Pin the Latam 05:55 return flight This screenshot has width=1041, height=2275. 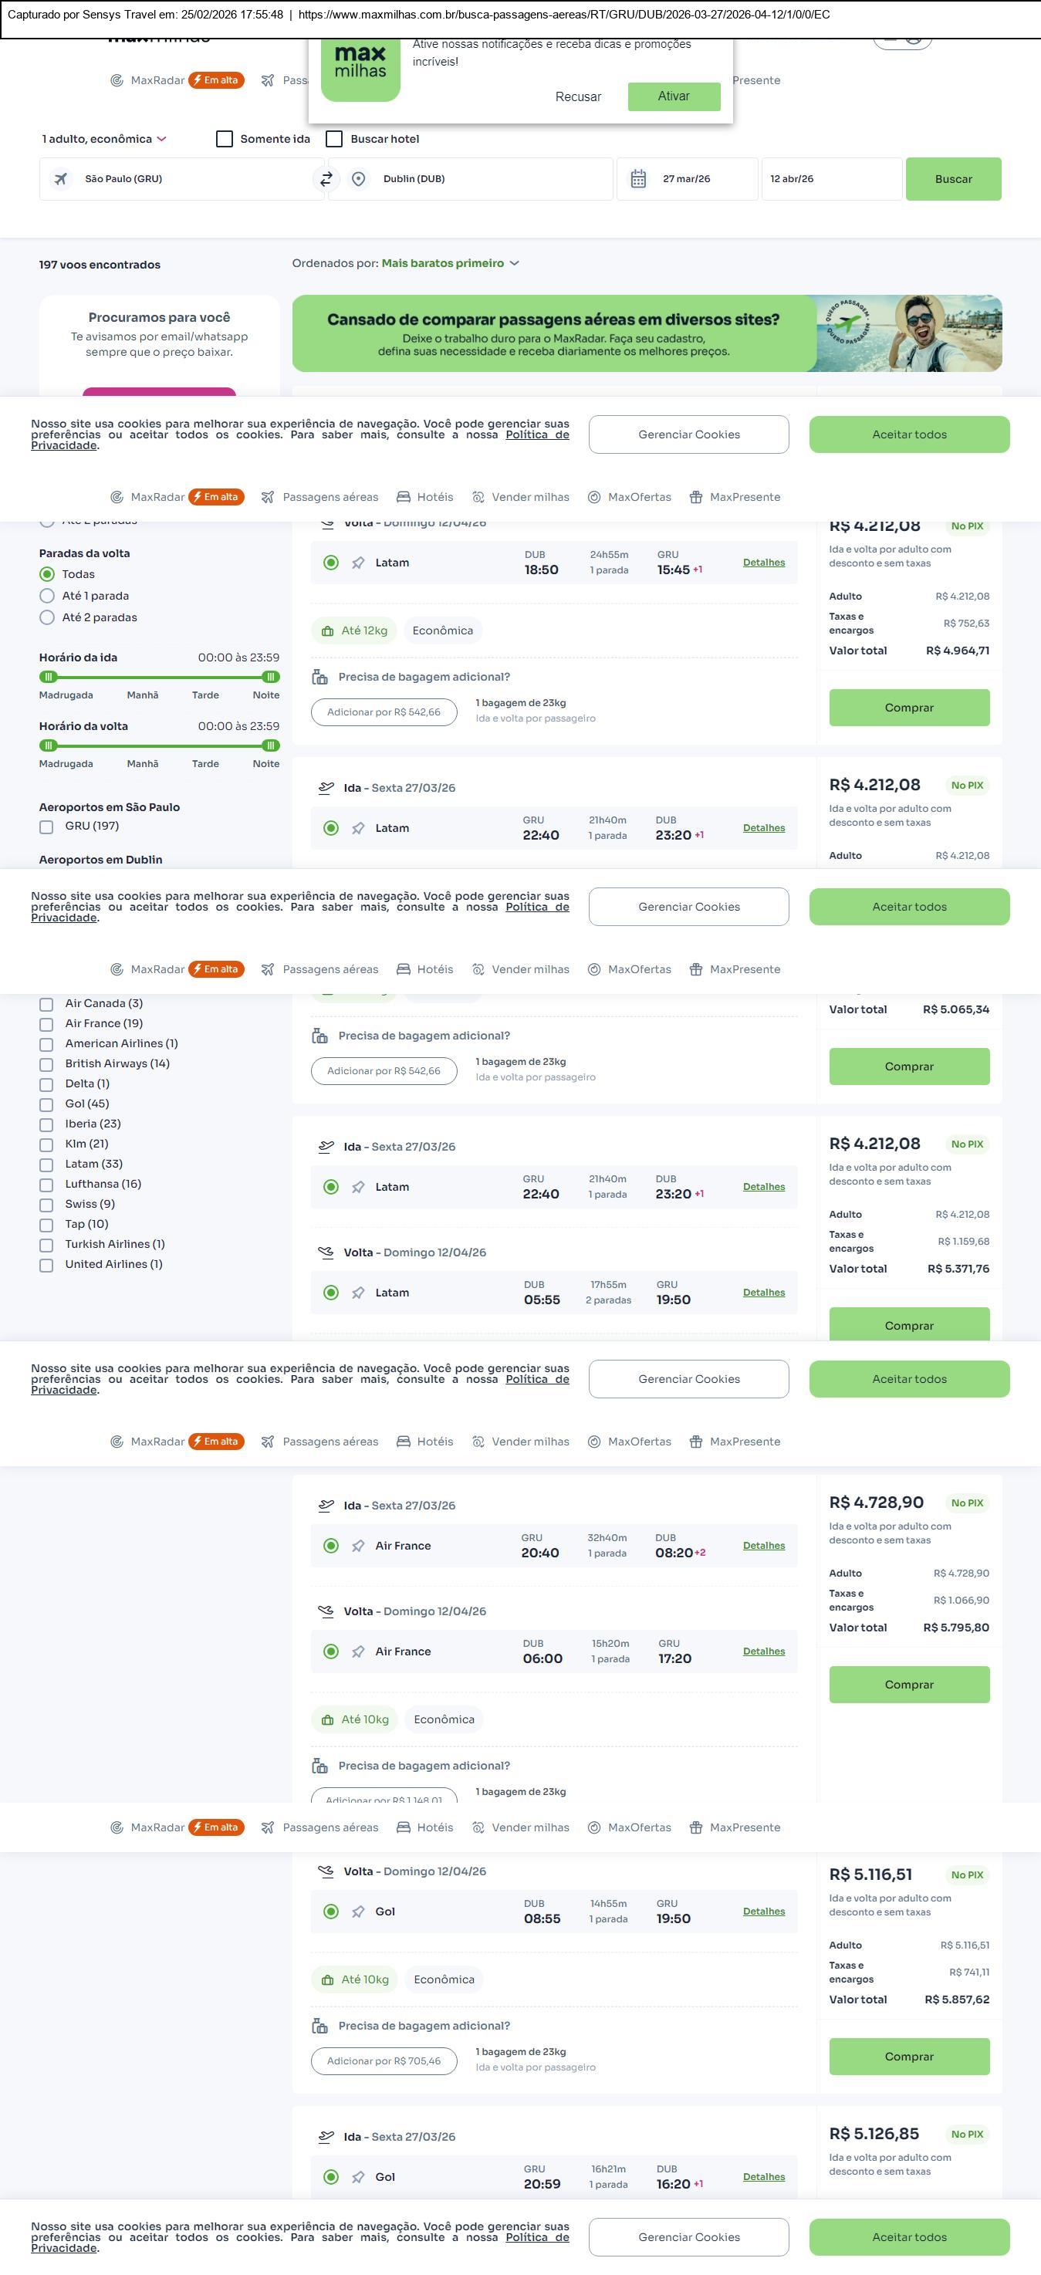(357, 1293)
